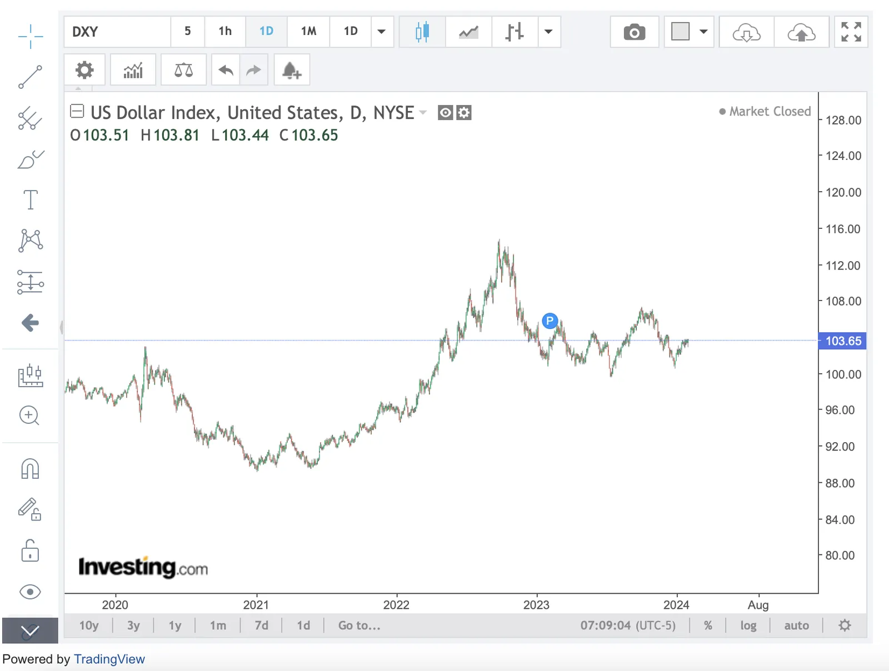
Task: Load chart layout from cloud
Action: click(746, 32)
